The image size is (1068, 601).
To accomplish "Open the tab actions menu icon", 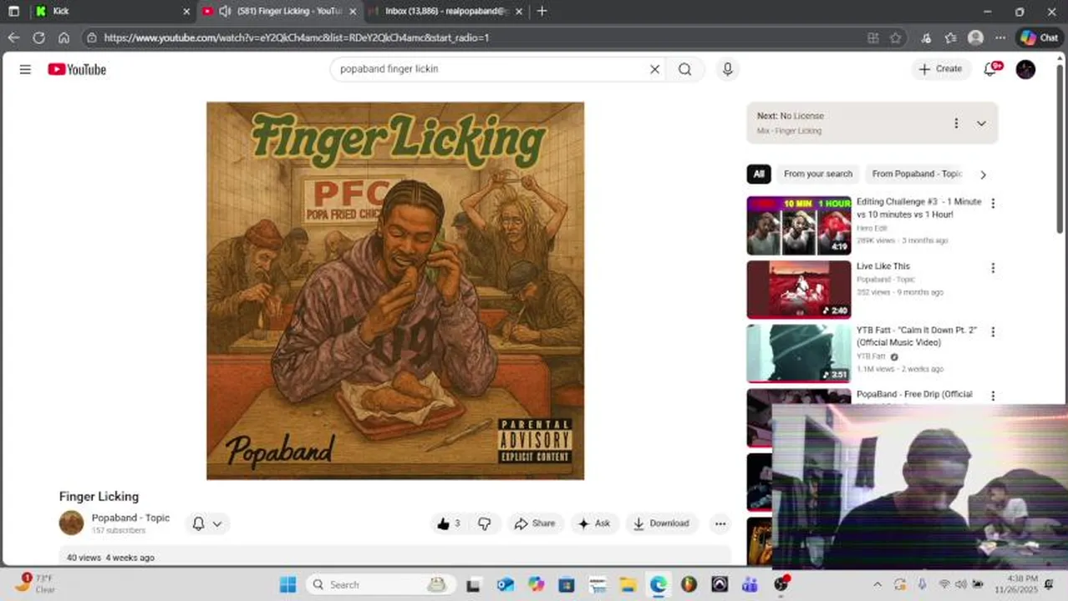I will tap(13, 11).
